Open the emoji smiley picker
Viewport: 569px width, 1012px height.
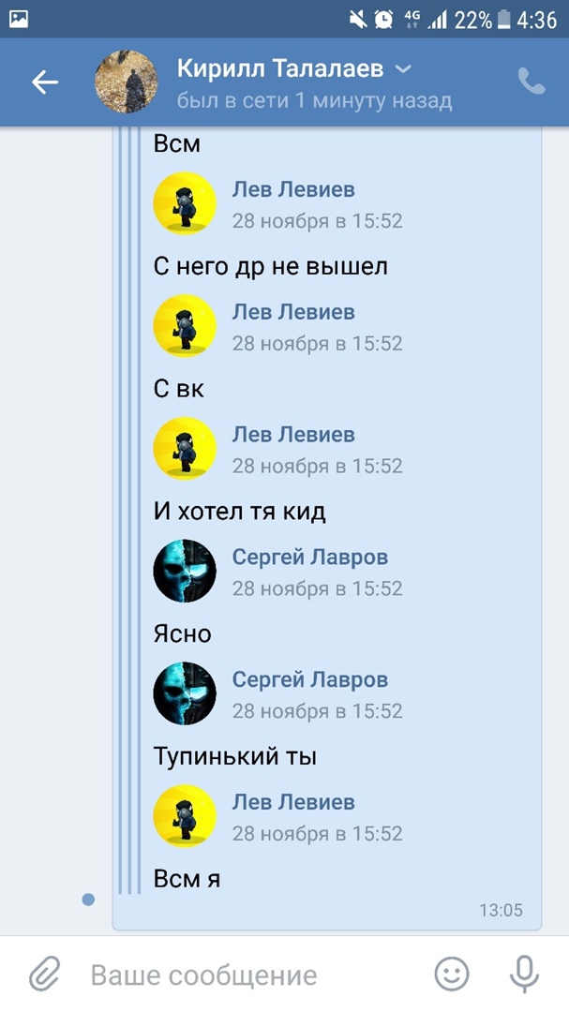pos(452,974)
